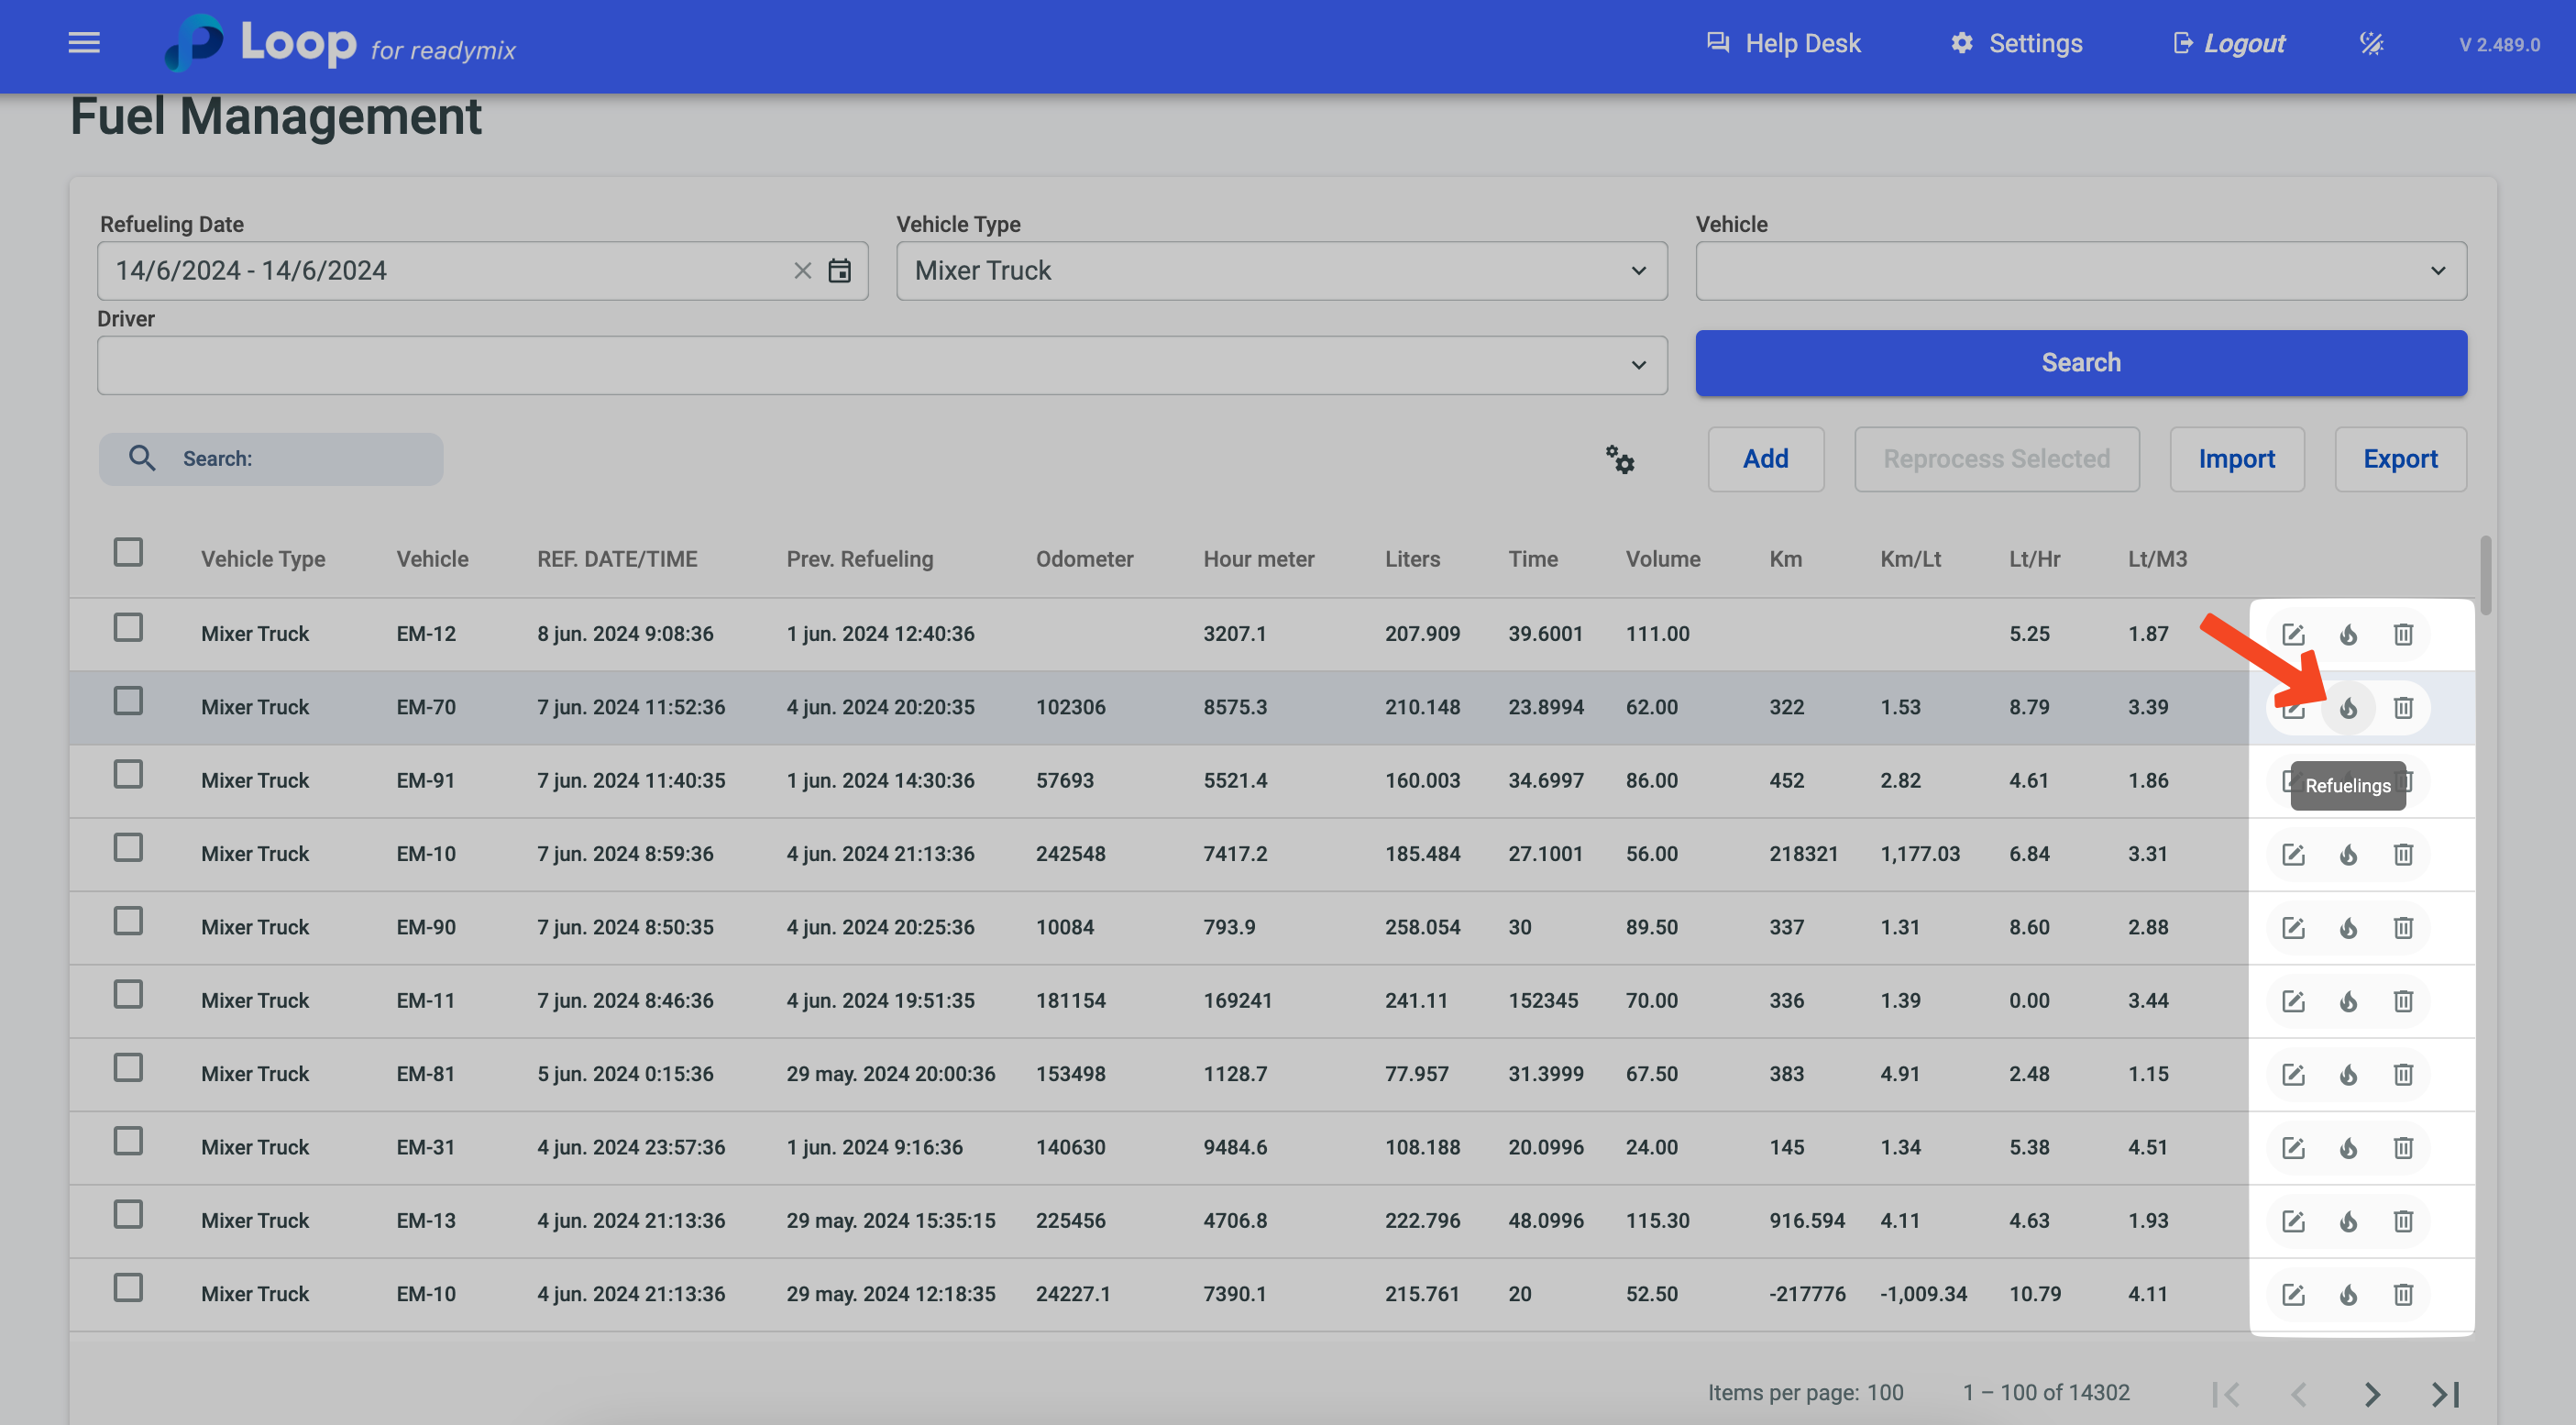Open the Vehicle dropdown
2576x1425 pixels.
pos(2080,271)
